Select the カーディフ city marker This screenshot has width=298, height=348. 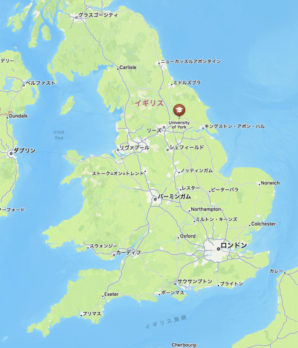pos(114,255)
